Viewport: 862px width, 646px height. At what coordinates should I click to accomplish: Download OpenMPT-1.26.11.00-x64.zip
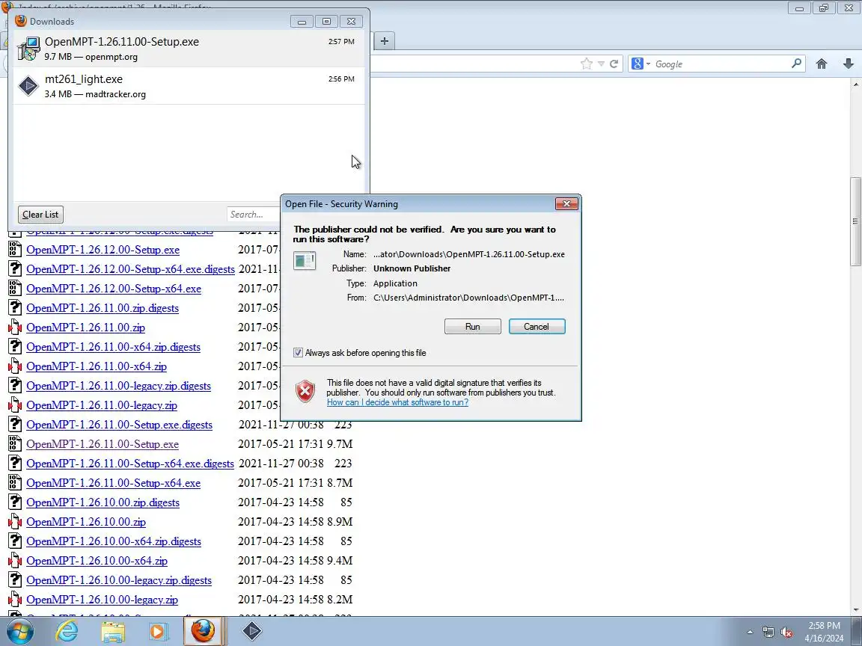click(x=97, y=366)
